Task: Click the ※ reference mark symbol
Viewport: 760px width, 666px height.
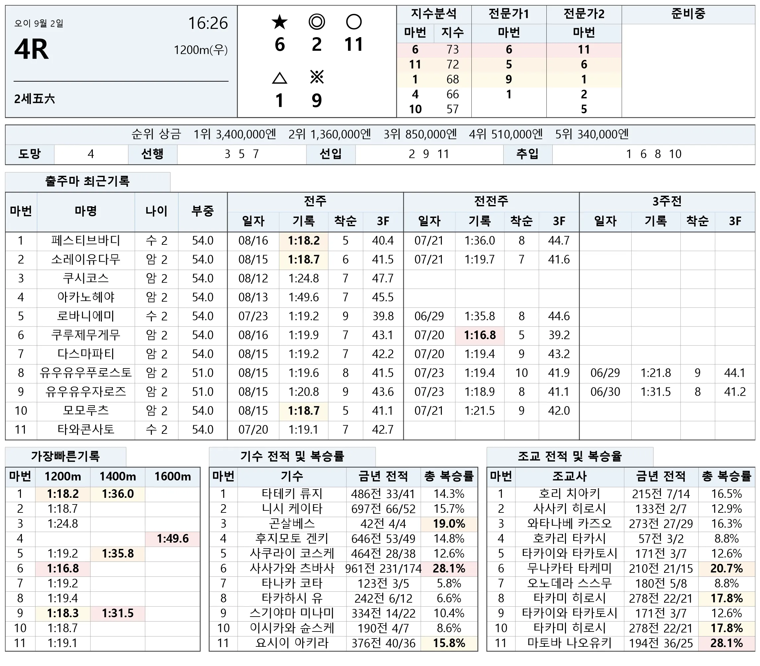Action: tap(316, 77)
